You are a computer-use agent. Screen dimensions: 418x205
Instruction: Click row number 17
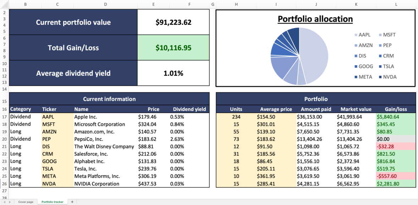[x=4, y=117]
